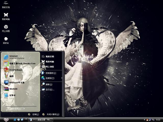Click the tray icon beside the clock
Screen dimensions: 163x122
(153, 120)
